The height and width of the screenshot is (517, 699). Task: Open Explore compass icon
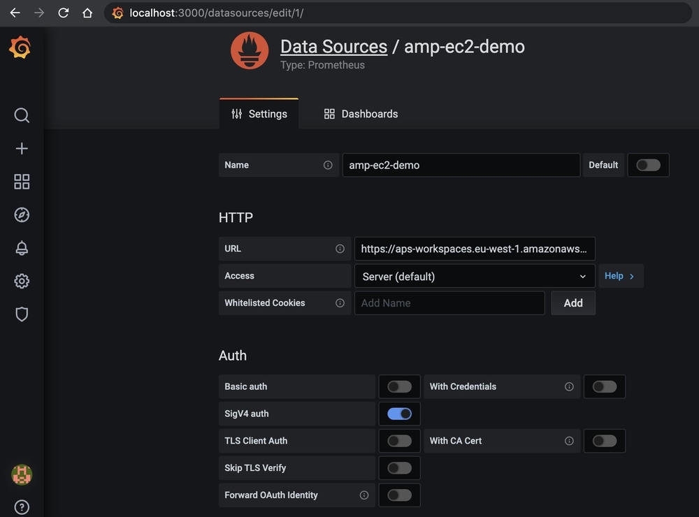[x=22, y=214]
